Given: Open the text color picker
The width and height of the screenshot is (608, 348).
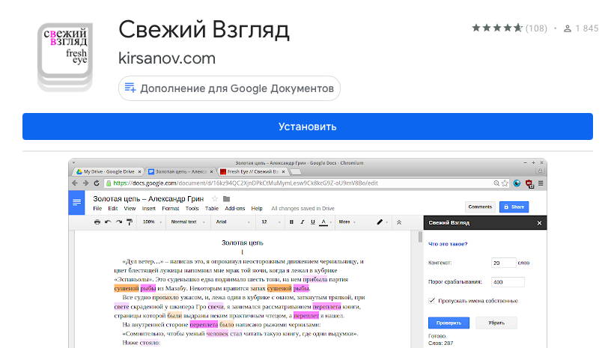Looking at the screenshot, I should click(325, 222).
